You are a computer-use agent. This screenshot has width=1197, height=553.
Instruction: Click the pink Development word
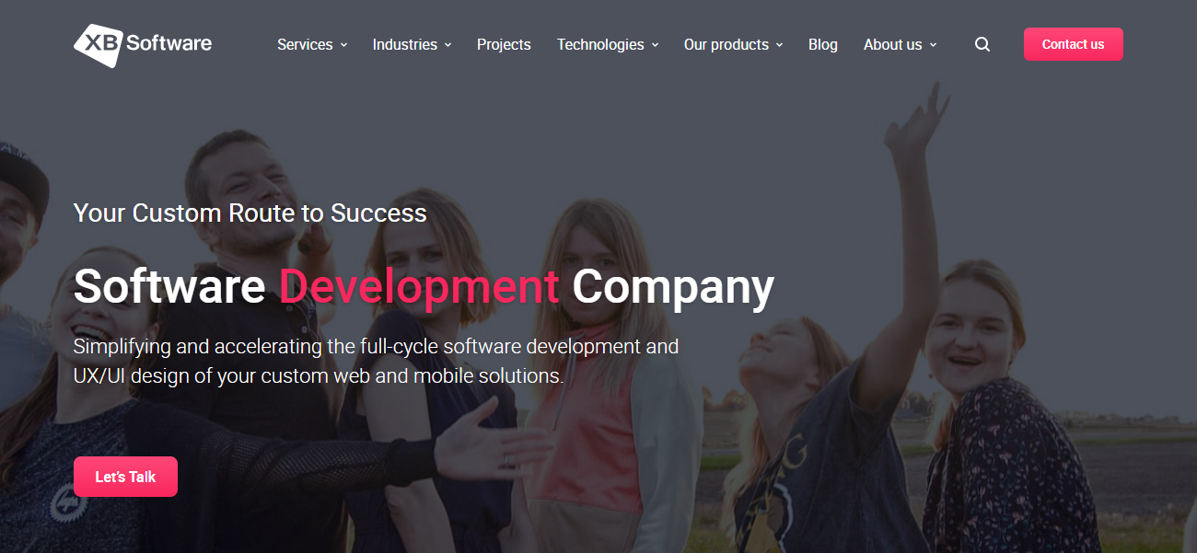419,286
